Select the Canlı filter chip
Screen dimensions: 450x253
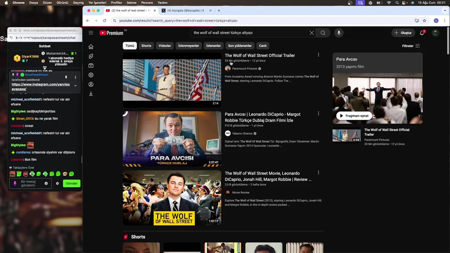pos(263,46)
